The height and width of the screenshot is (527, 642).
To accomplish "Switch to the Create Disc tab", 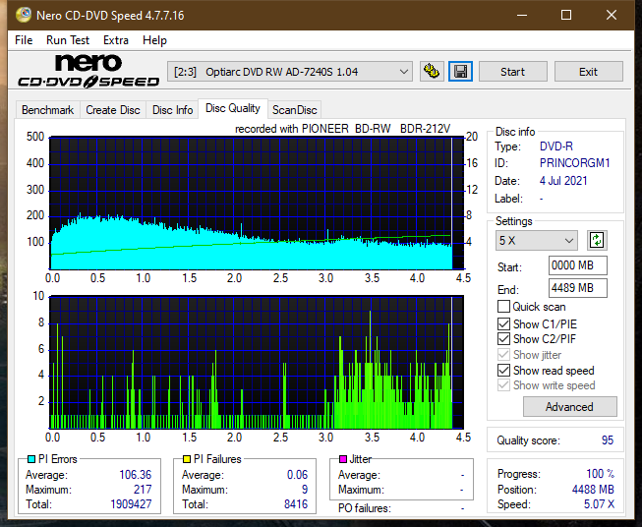I will point(113,110).
